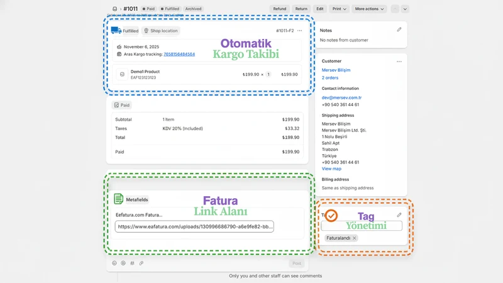The width and height of the screenshot is (503, 283).
Task: Click the $33.32 taxes amount
Action: (x=292, y=128)
